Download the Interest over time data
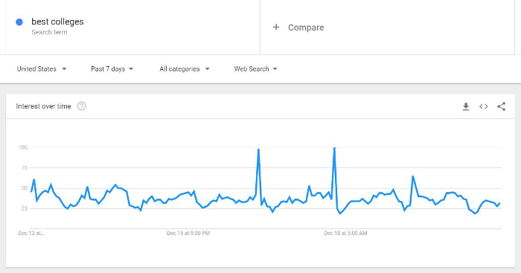 click(x=466, y=106)
